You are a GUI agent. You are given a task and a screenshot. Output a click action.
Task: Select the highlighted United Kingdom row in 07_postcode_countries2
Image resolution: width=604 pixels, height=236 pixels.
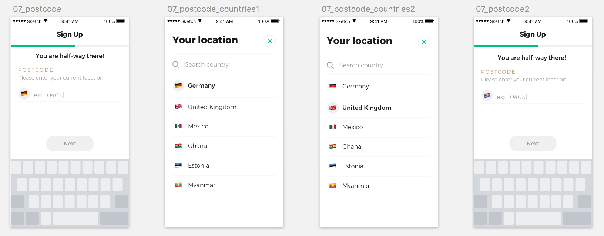[379, 108]
